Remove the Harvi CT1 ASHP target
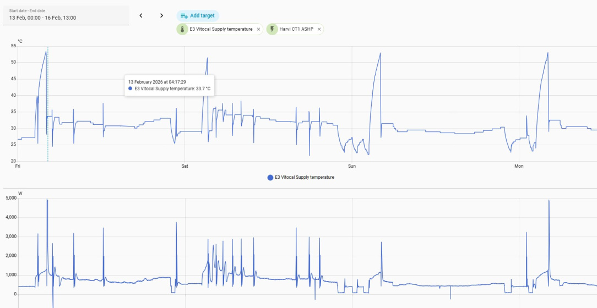This screenshot has height=308, width=597. (319, 29)
